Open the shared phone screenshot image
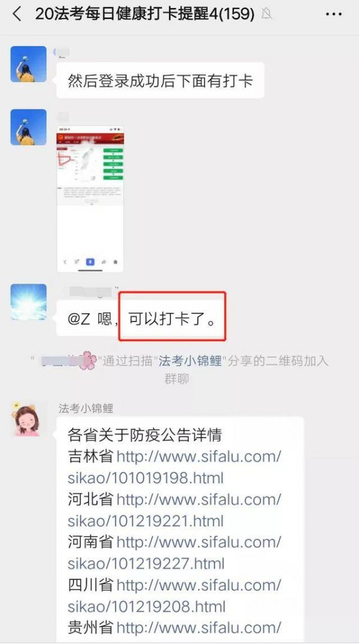 [90, 199]
